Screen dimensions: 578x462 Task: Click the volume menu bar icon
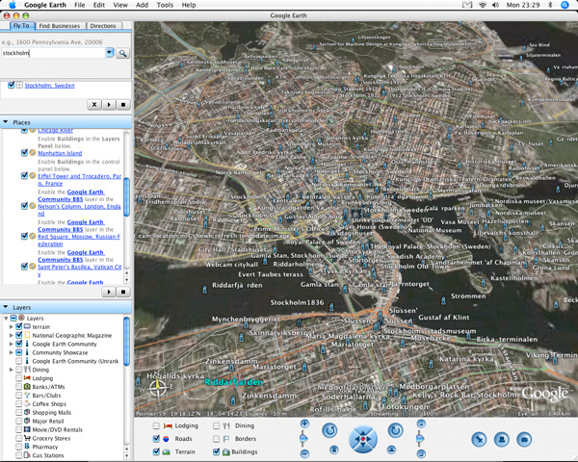pyautogui.click(x=495, y=5)
